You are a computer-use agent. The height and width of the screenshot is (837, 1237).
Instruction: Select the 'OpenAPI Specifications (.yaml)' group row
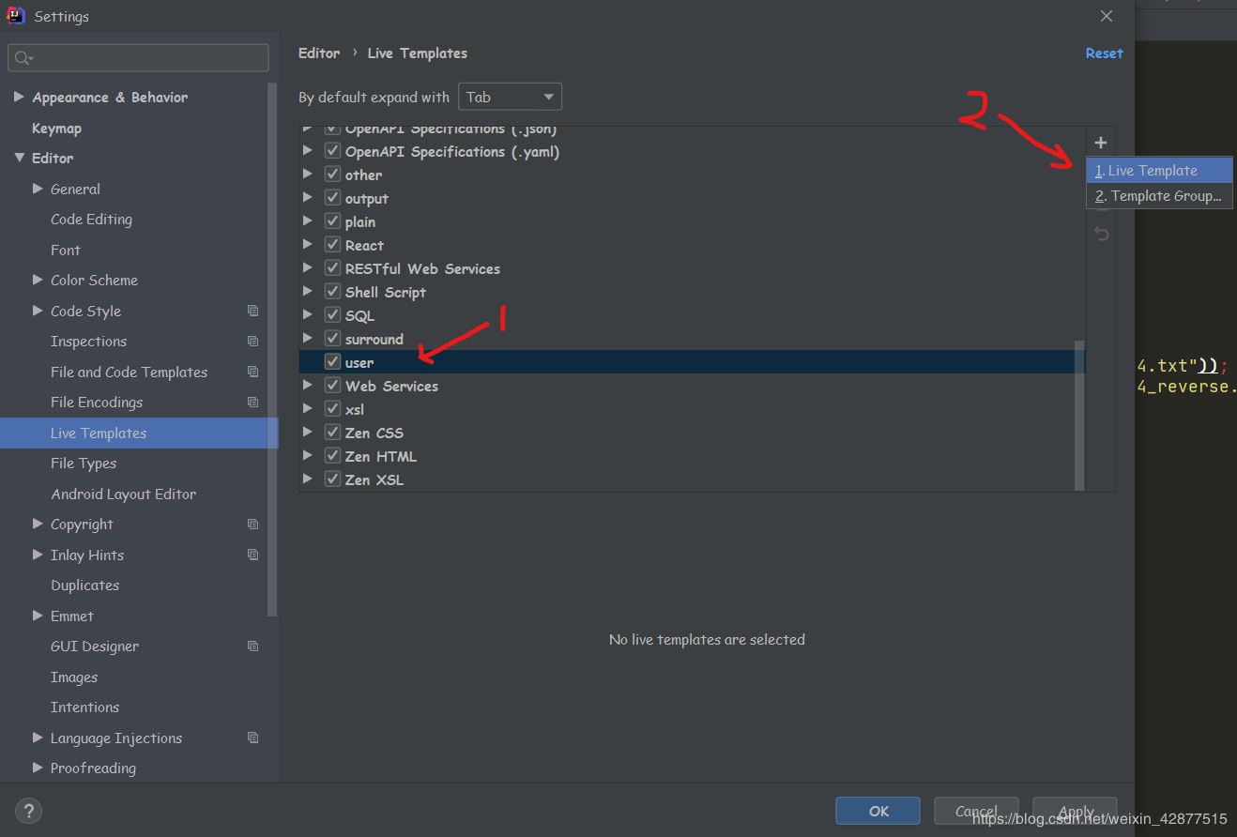click(x=692, y=151)
